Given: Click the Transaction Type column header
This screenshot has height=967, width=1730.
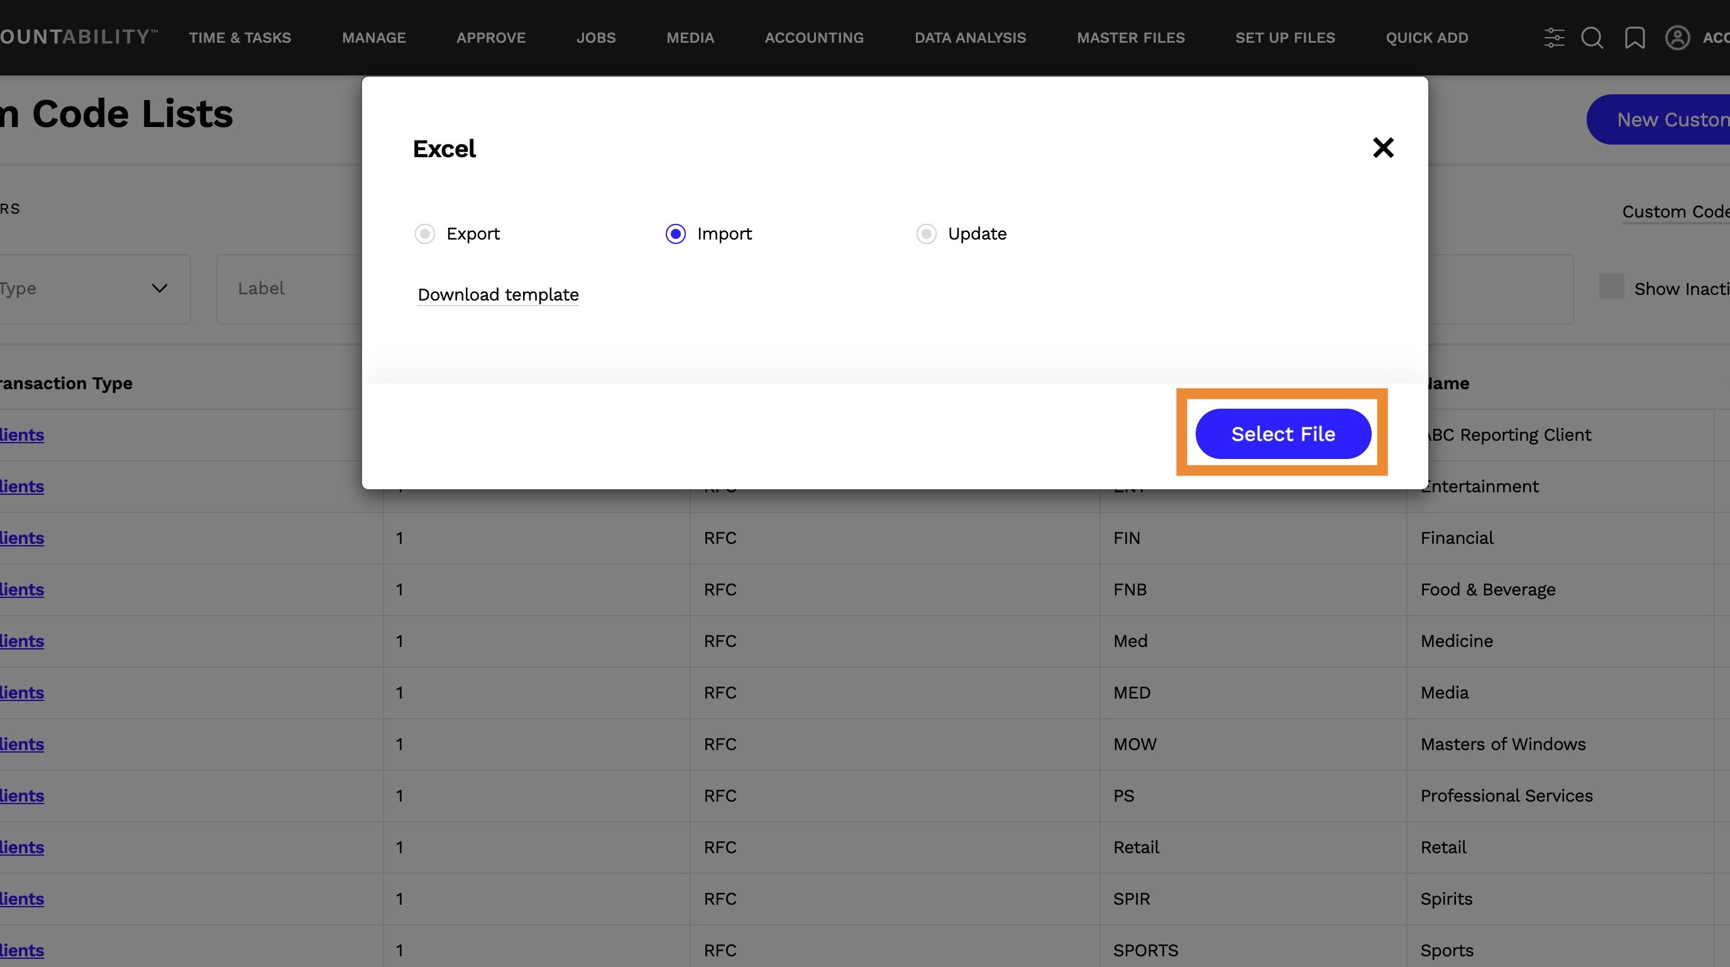Looking at the screenshot, I should pyautogui.click(x=66, y=384).
